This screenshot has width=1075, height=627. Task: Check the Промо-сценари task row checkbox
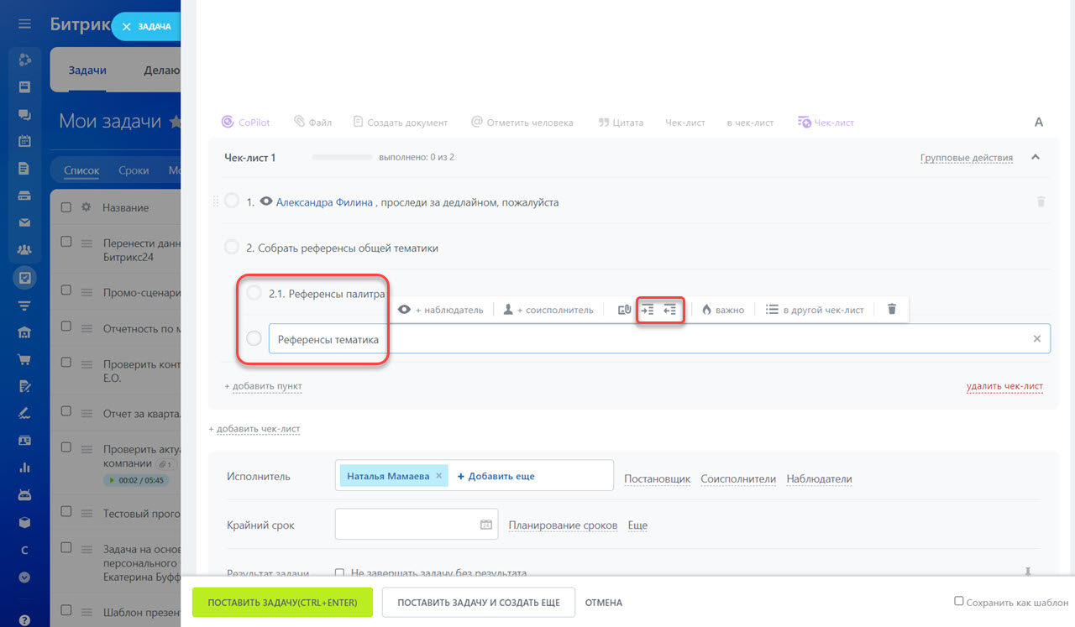coord(66,291)
